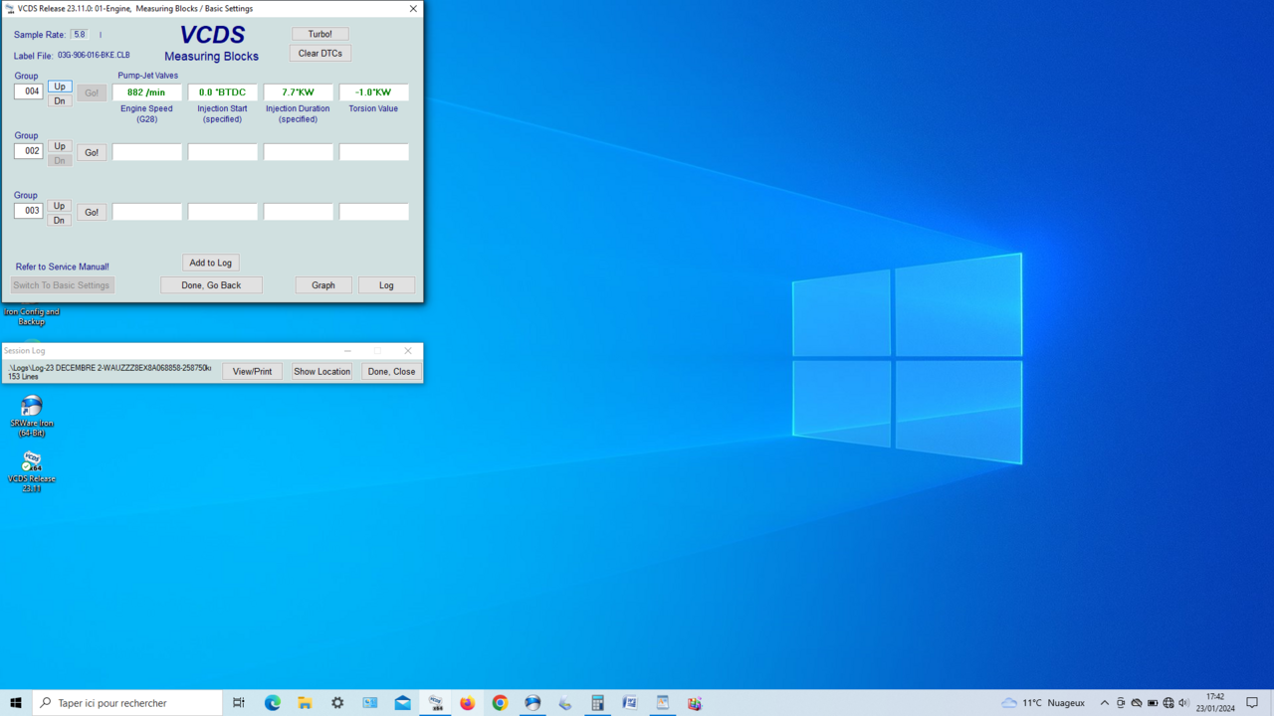This screenshot has height=716, width=1274.
Task: Open Microsoft Edge from the taskbar
Action: click(272, 703)
